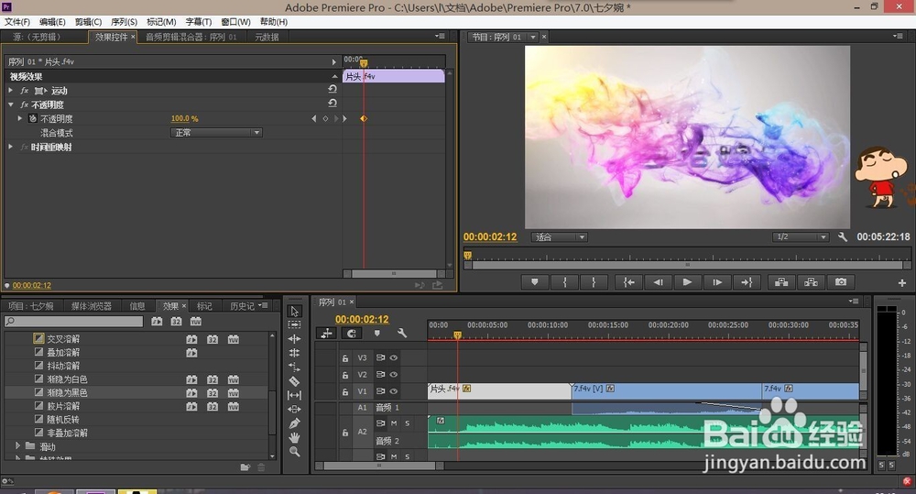The width and height of the screenshot is (916, 494).
Task: Toggle V3 track output eye
Action: [x=394, y=357]
